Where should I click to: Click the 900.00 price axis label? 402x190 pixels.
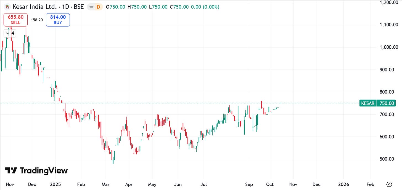tap(387, 69)
